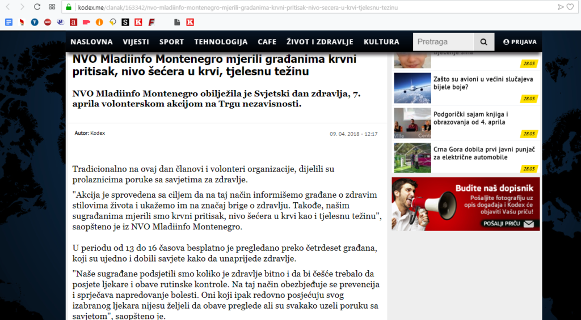Open article 'Zašto su avioni u većini slučajeva bijele boje?'
The image size is (581, 320).
click(483, 83)
